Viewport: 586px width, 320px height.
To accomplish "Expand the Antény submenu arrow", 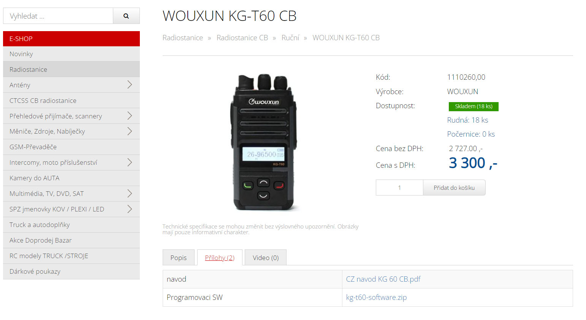I will tap(130, 85).
